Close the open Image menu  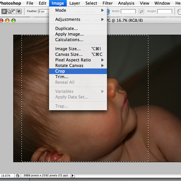tap(58, 3)
